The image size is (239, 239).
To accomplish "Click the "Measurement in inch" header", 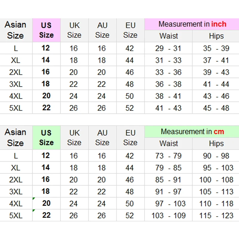I will (192, 24).
